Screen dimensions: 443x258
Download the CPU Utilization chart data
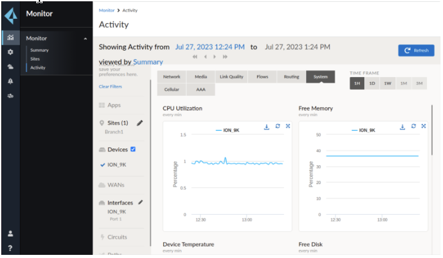(x=267, y=126)
